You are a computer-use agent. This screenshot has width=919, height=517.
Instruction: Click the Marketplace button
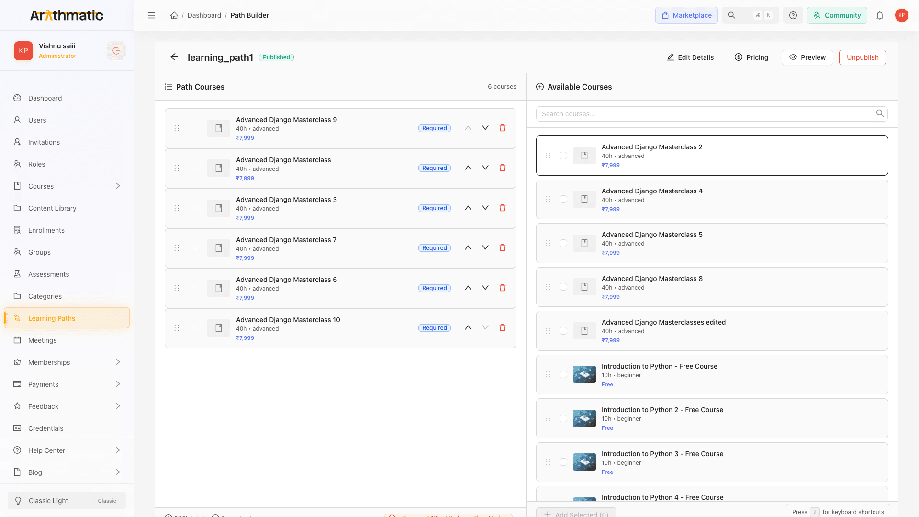(x=686, y=15)
